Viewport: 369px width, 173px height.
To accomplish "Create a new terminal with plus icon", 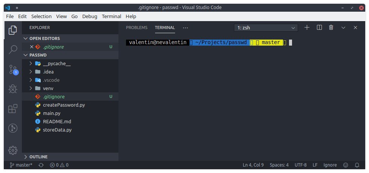I will 307,28.
